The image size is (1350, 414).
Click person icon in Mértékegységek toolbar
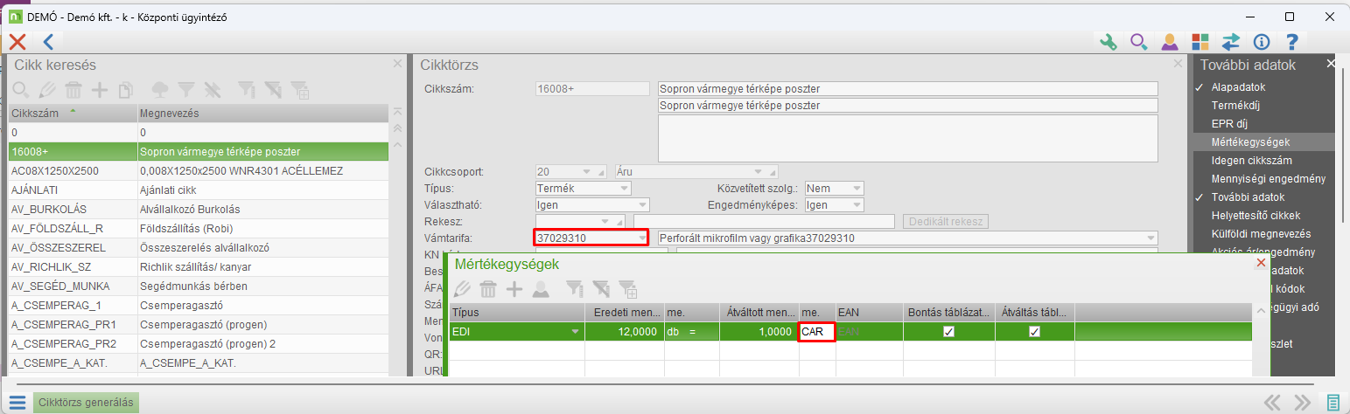pos(541,288)
